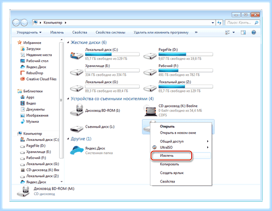Image resolution: width=272 pixels, height=211 pixels.
Task: Click the search magnifier icon
Action: click(256, 23)
